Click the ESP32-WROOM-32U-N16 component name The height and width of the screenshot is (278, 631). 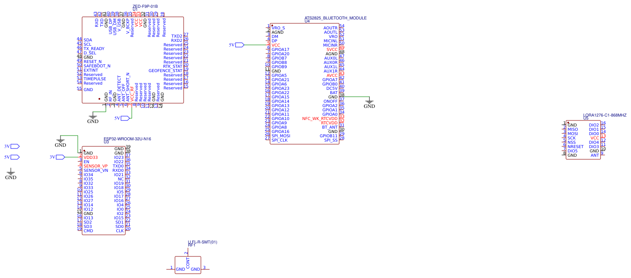pos(127,139)
